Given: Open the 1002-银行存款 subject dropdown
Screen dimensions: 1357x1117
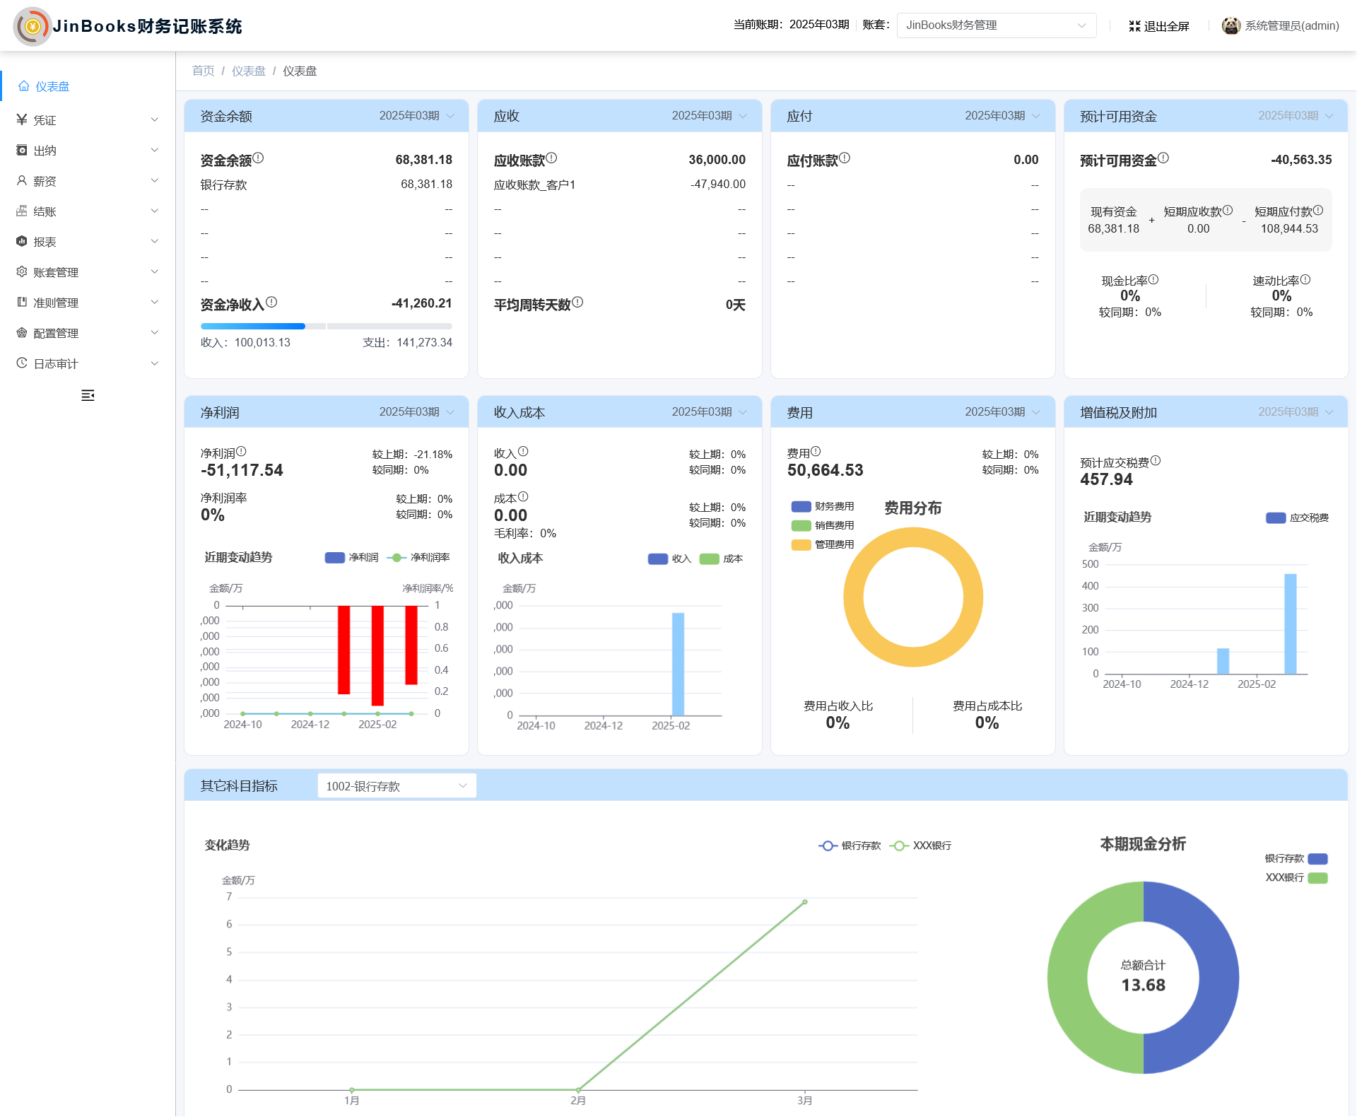Looking at the screenshot, I should (x=396, y=785).
